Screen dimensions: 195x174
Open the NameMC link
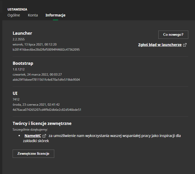33,136
